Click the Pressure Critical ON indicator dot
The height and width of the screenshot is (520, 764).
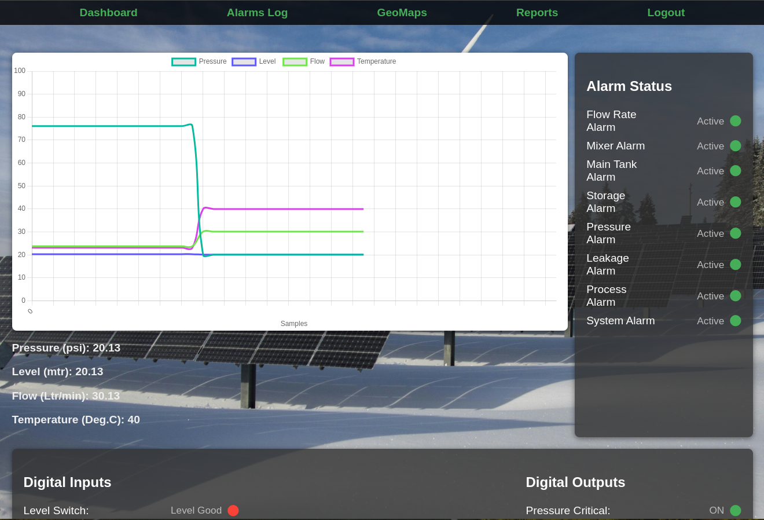coord(736,510)
